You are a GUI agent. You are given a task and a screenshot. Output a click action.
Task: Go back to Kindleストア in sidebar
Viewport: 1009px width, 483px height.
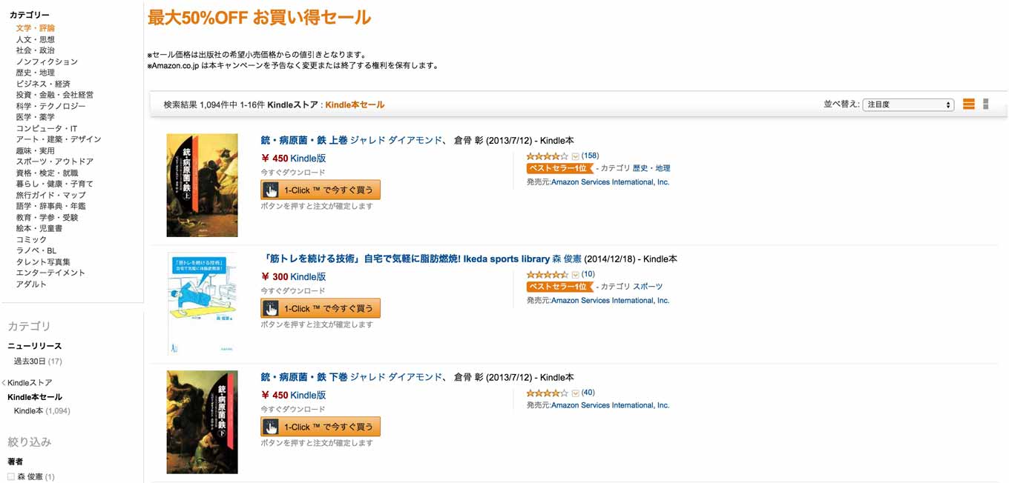pos(30,383)
